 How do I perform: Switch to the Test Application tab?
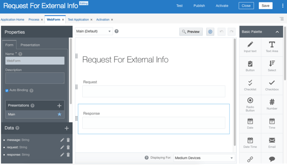click(x=78, y=20)
